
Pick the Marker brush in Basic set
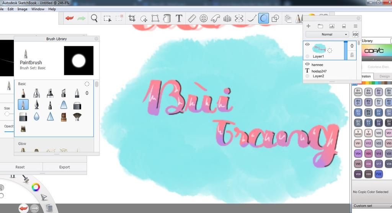point(50,93)
